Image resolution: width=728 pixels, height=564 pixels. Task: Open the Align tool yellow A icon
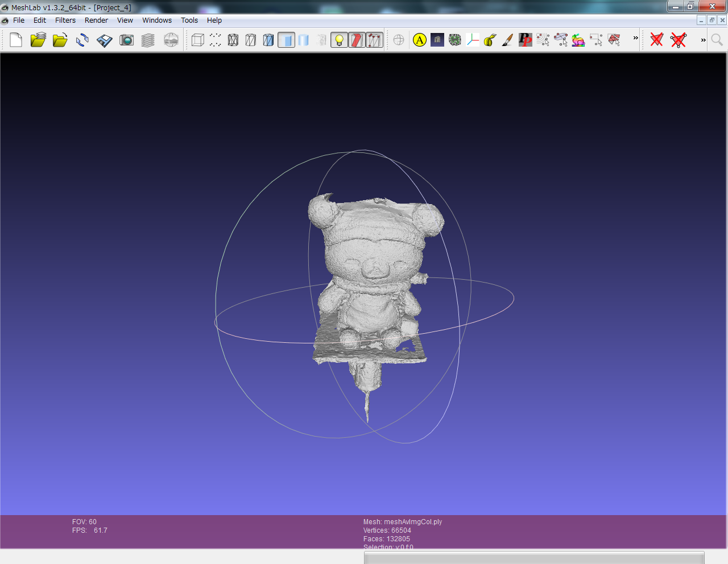[420, 40]
